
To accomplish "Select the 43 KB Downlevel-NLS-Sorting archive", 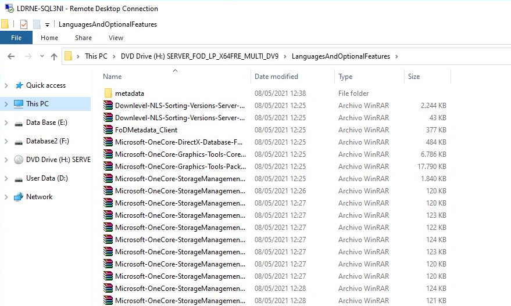I will [180, 118].
